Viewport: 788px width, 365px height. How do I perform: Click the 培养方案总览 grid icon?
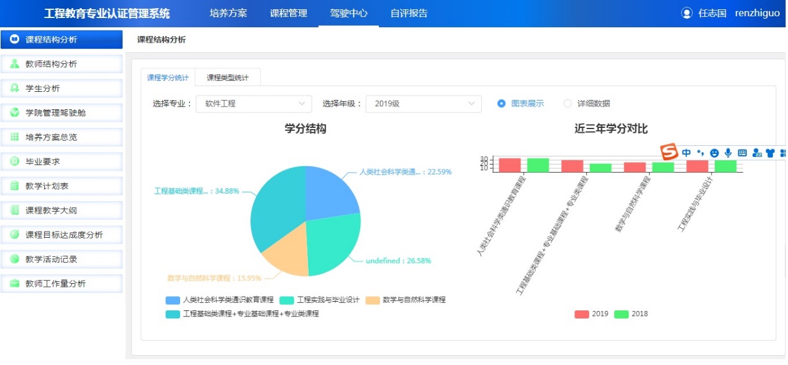click(15, 137)
